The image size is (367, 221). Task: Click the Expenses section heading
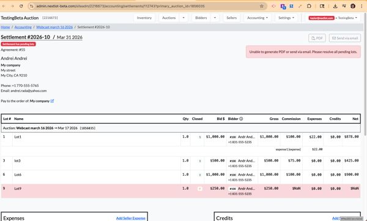(14, 218)
